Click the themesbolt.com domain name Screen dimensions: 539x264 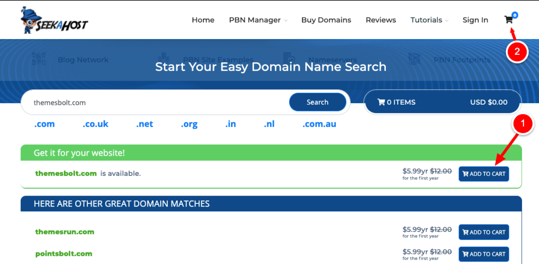pyautogui.click(x=66, y=173)
